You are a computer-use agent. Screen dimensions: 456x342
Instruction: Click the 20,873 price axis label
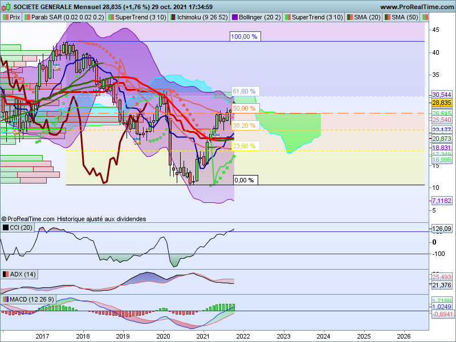pos(441,139)
